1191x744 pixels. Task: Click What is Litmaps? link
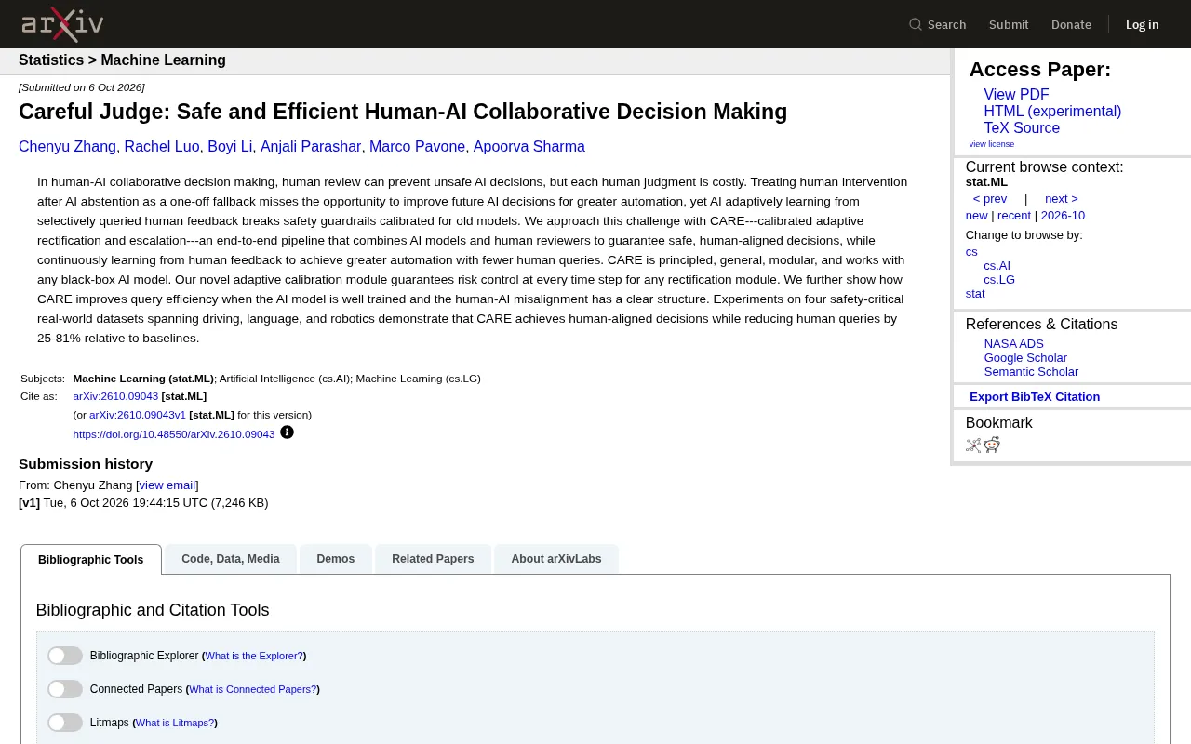[175, 724]
